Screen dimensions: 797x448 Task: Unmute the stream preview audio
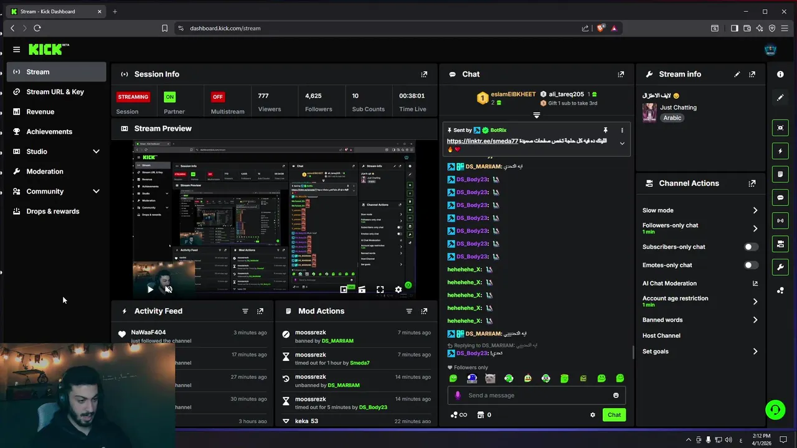(168, 289)
